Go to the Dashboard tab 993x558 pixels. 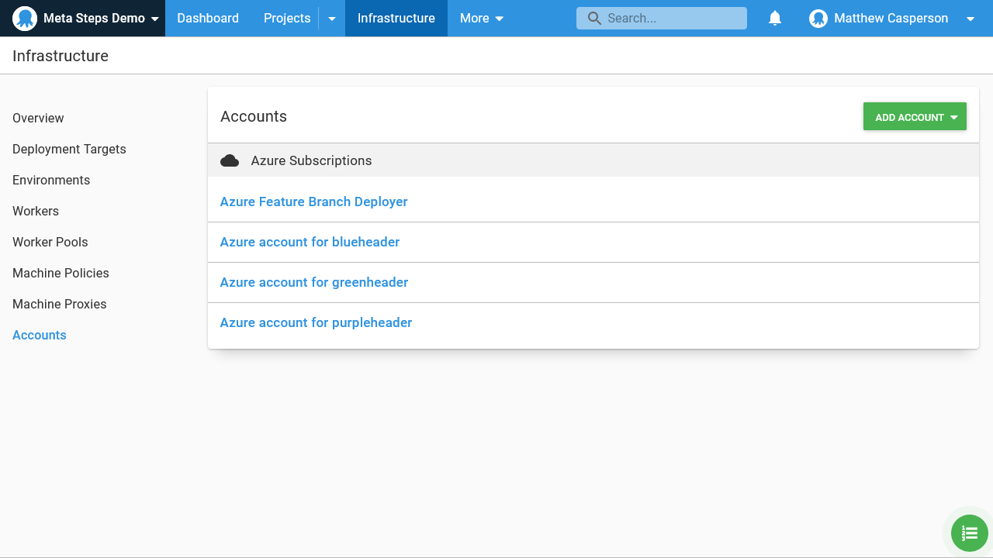(208, 19)
